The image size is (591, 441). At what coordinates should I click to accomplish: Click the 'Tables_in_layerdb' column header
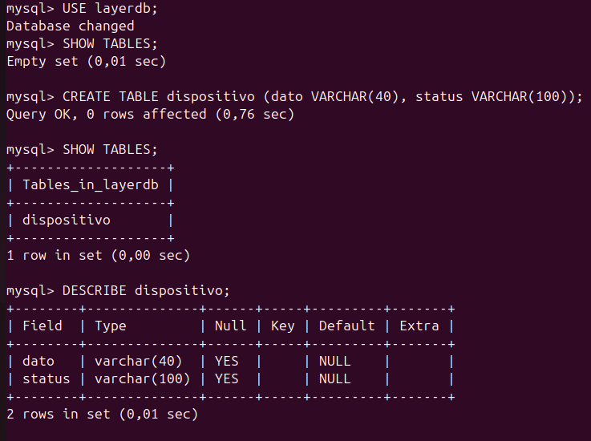pyautogui.click(x=91, y=185)
